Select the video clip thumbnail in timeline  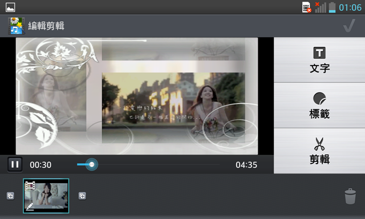46,196
